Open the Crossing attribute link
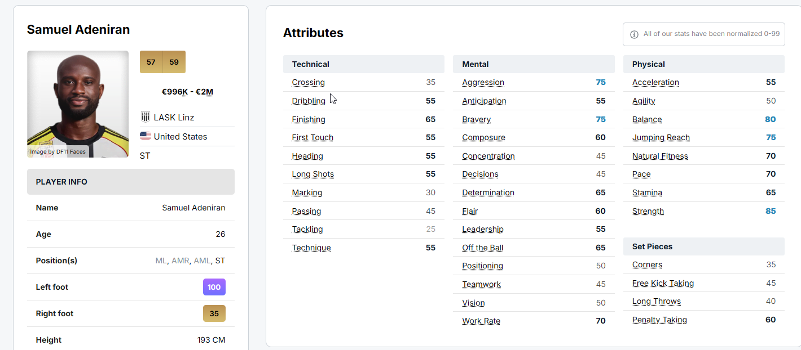The image size is (801, 350). [x=308, y=82]
